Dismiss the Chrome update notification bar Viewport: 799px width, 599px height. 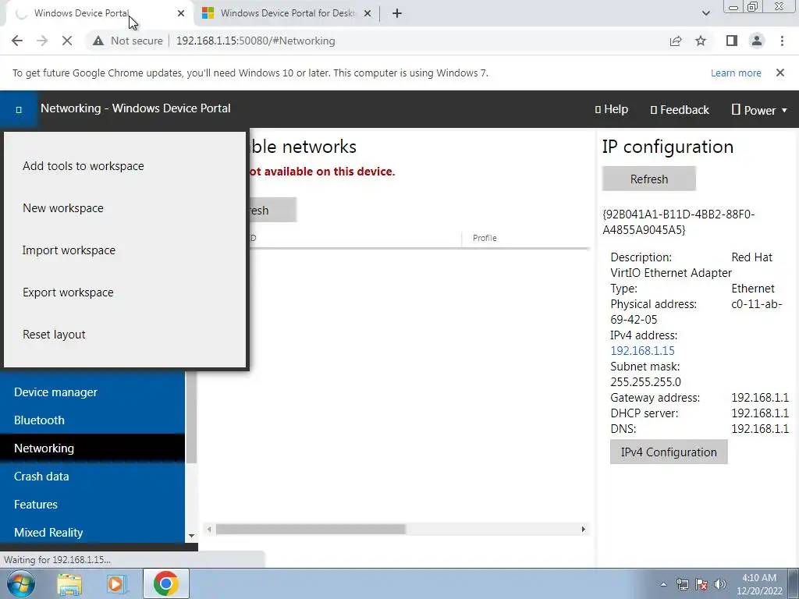(x=780, y=73)
